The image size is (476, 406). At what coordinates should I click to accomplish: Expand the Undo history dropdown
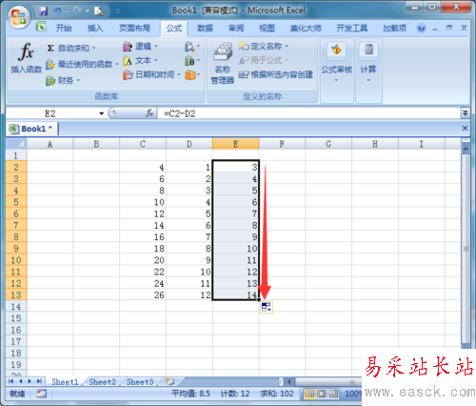click(67, 11)
